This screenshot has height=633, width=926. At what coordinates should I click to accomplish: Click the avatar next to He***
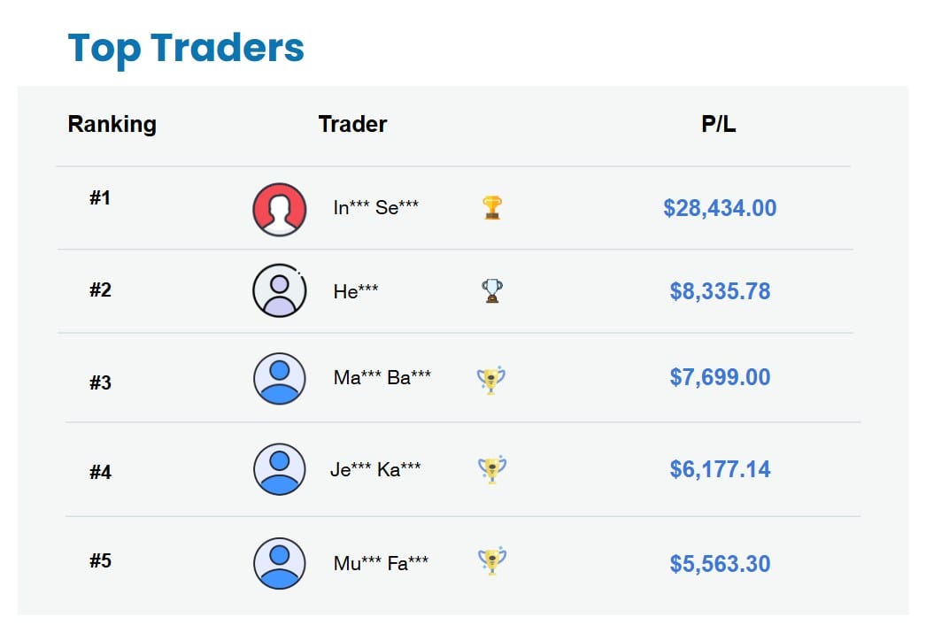point(280,290)
